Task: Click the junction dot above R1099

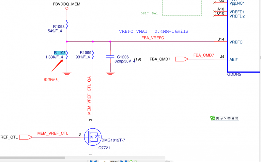Action: [x=93, y=41]
